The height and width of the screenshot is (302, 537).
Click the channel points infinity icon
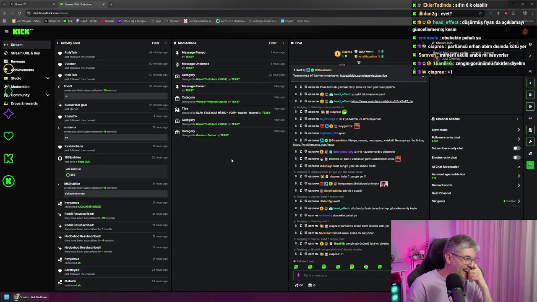pos(299,285)
